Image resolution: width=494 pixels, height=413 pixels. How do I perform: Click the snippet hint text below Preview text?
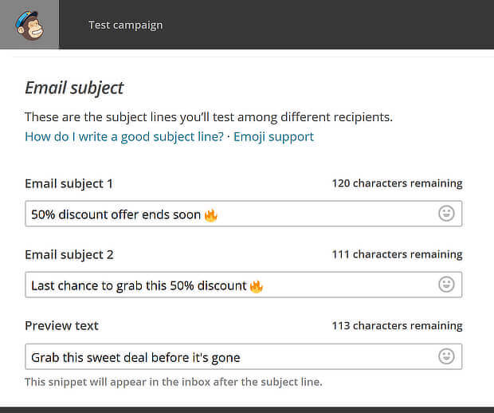pos(174,382)
